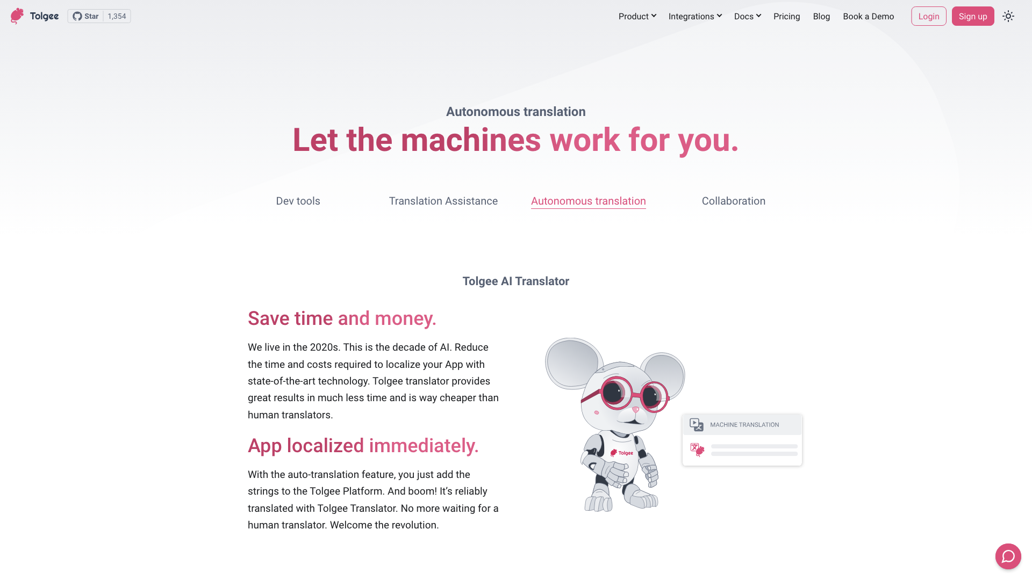Click the machine translation panel icon
The width and height of the screenshot is (1032, 580).
pos(697,424)
